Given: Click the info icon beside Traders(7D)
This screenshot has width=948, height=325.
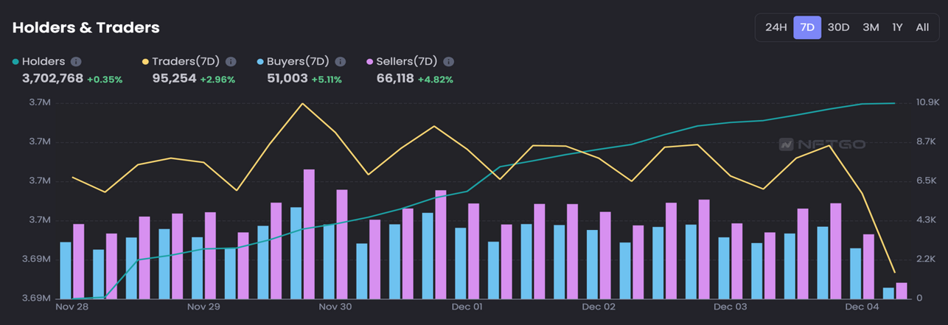Looking at the screenshot, I should pyautogui.click(x=231, y=62).
